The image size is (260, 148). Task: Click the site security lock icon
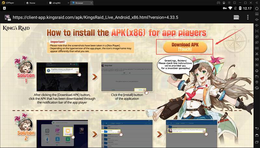pos(7,18)
